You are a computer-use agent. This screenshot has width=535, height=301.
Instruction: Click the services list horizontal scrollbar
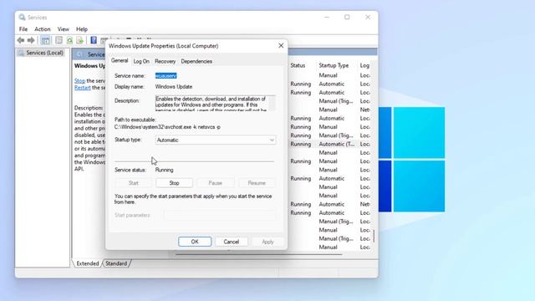coord(258,254)
